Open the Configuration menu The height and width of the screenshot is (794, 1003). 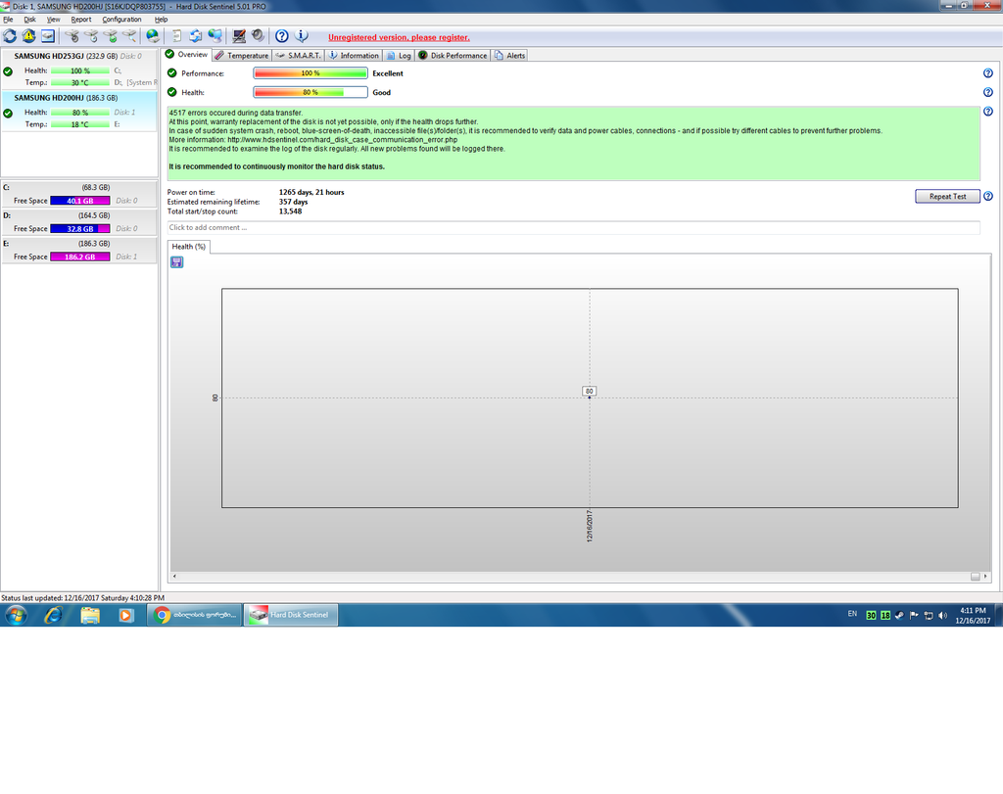tap(121, 20)
